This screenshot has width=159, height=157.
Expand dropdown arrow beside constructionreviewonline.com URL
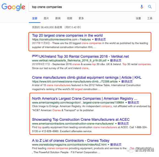(x=93, y=40)
